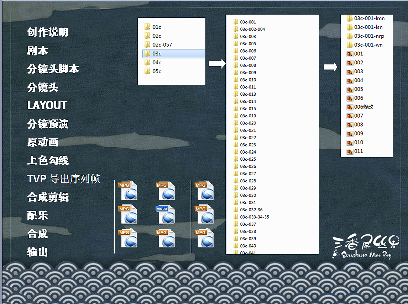
Task: Click the 03c-002-004 folder icon
Action: [x=236, y=29]
